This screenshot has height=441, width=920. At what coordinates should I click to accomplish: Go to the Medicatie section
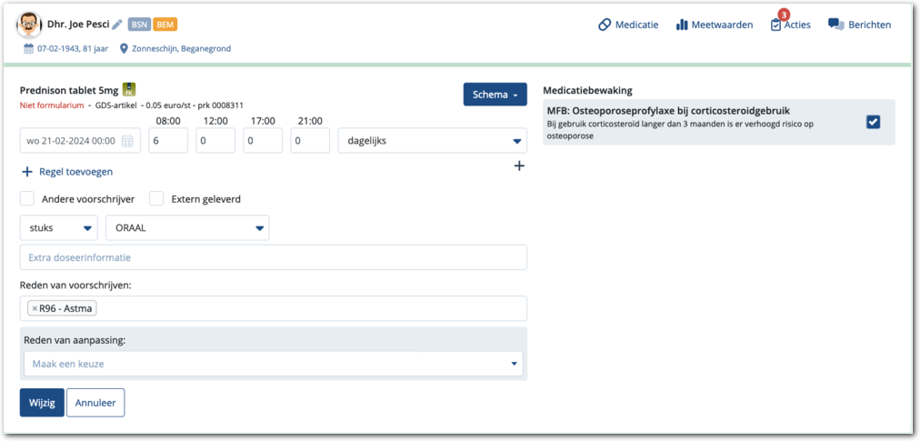pos(628,25)
